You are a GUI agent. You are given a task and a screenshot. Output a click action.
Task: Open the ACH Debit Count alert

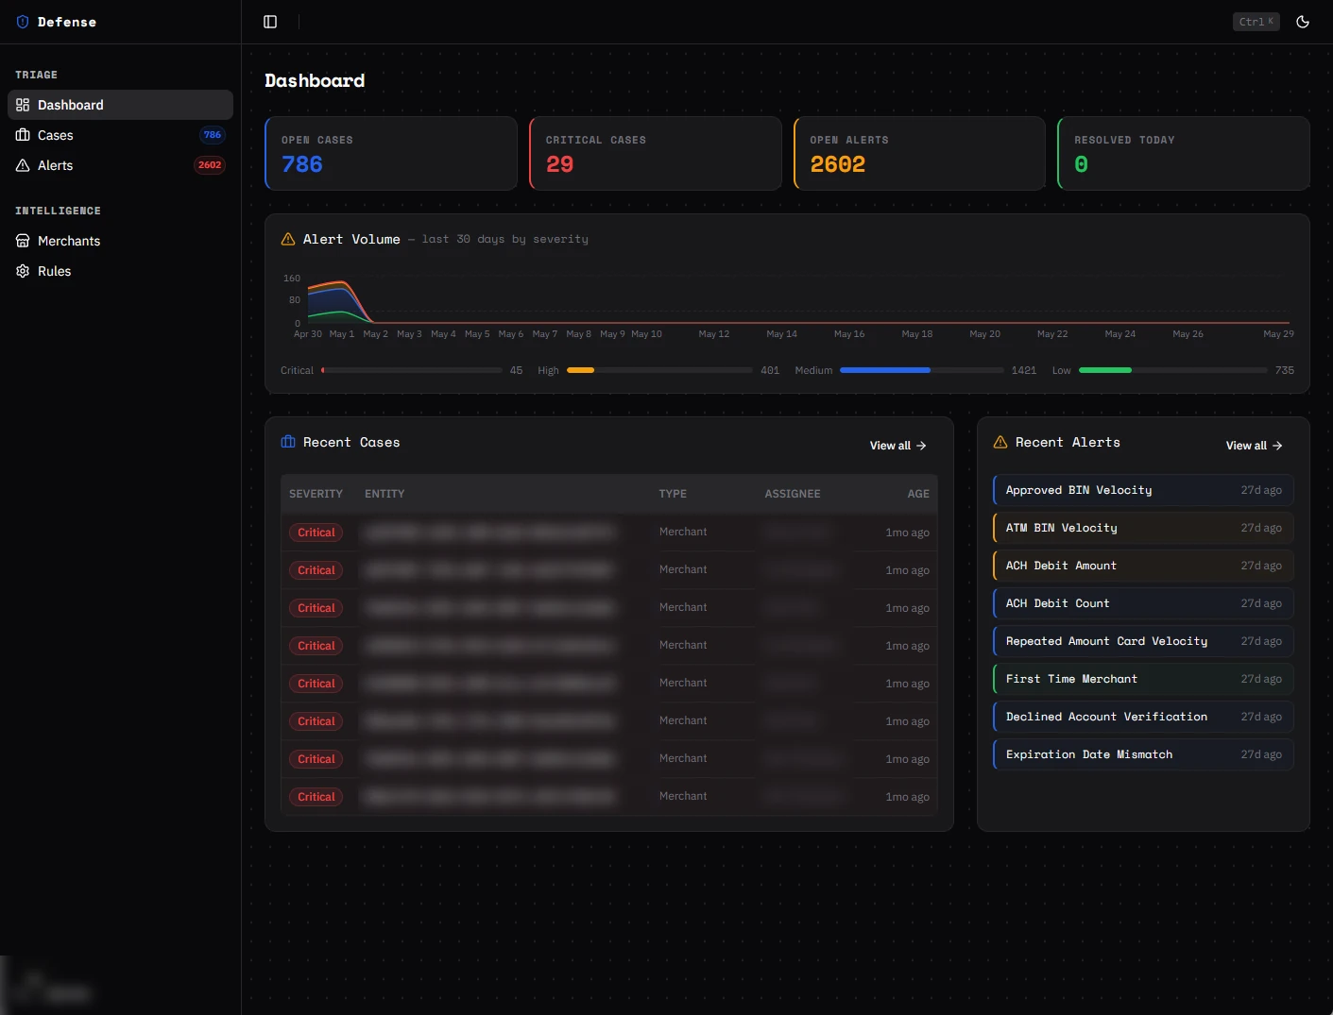click(x=1143, y=603)
